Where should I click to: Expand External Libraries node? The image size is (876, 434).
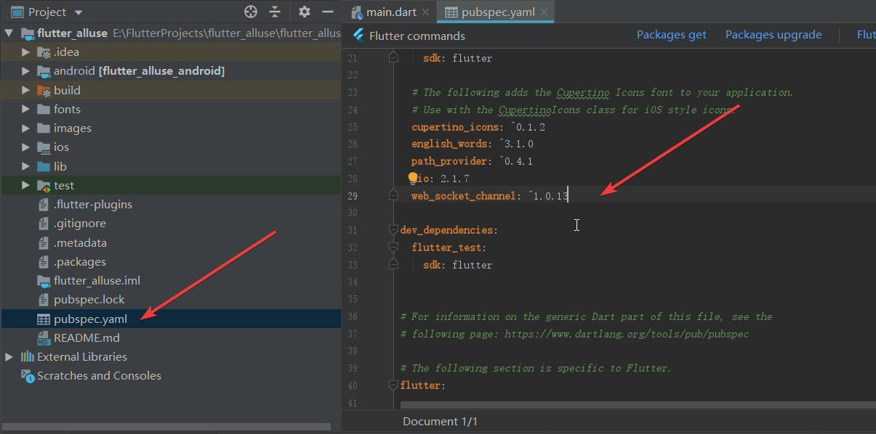point(9,356)
